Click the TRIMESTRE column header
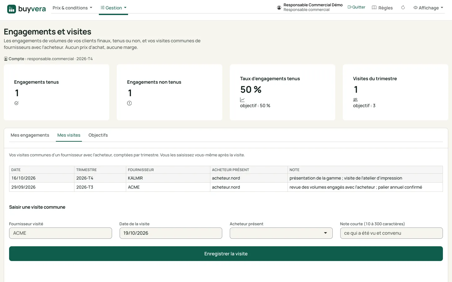 coord(100,170)
